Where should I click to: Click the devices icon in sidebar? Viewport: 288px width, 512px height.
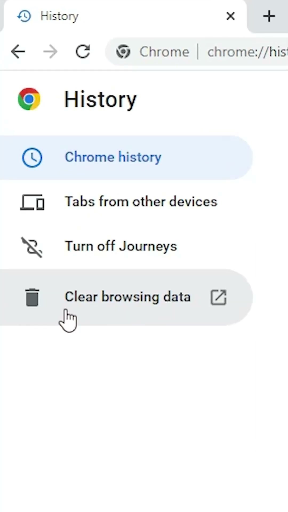tap(32, 202)
